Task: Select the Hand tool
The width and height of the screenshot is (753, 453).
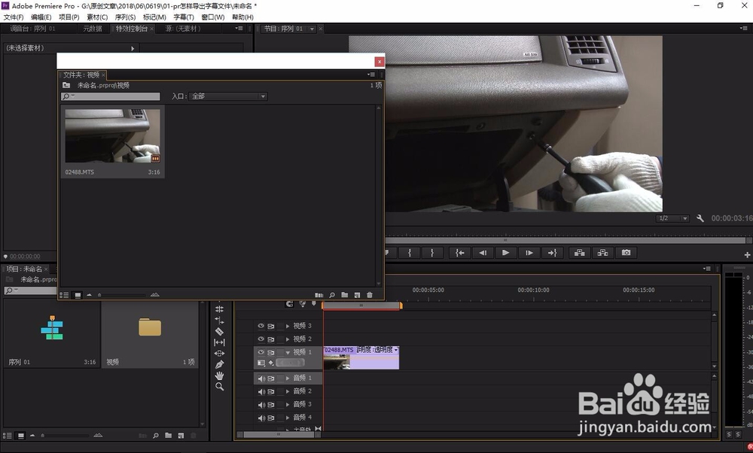Action: point(219,375)
